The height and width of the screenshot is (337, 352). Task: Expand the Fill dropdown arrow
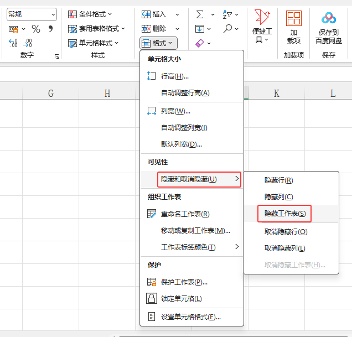tap(209, 29)
